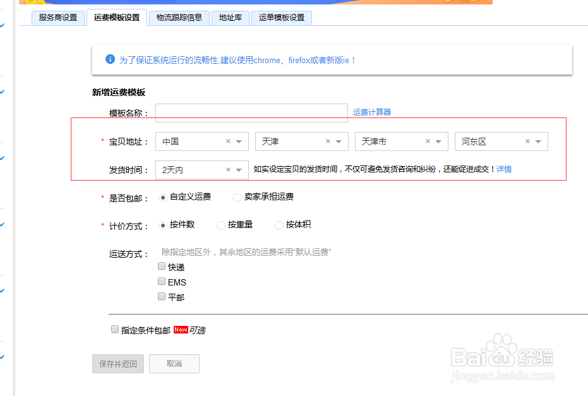Click the 保存并返回 button

[x=117, y=364]
